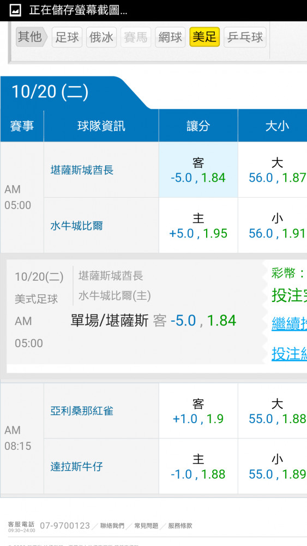Open team info for 亞利桑那紅雀
This screenshot has height=546, width=307.
(82, 411)
